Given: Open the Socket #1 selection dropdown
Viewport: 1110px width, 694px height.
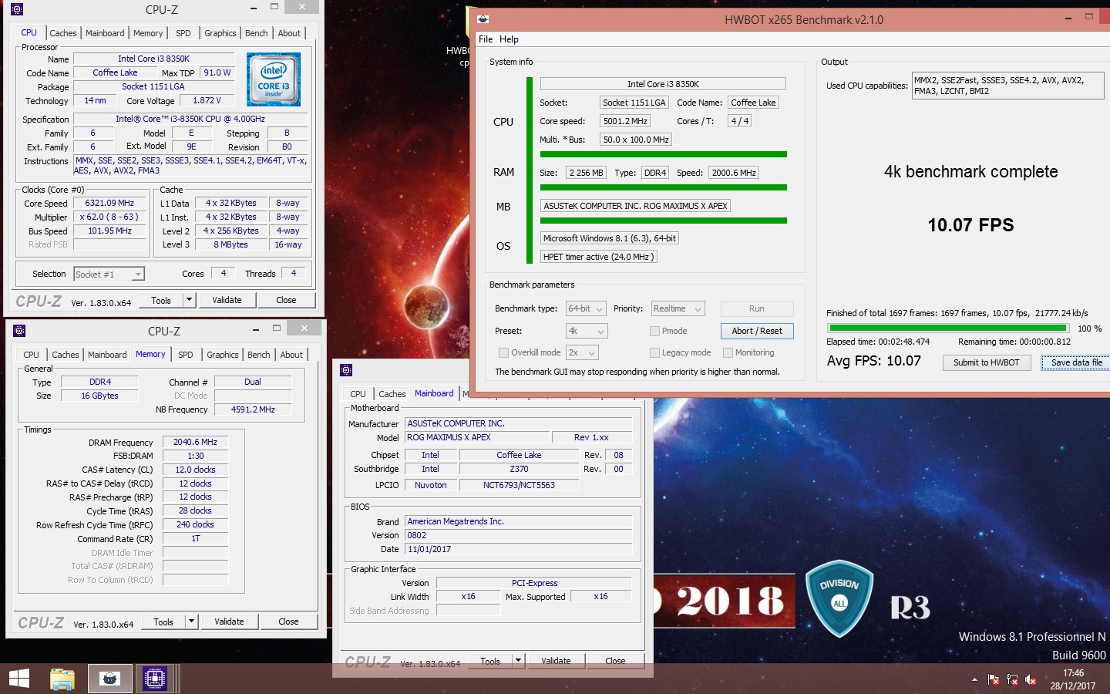Looking at the screenshot, I should pyautogui.click(x=109, y=274).
